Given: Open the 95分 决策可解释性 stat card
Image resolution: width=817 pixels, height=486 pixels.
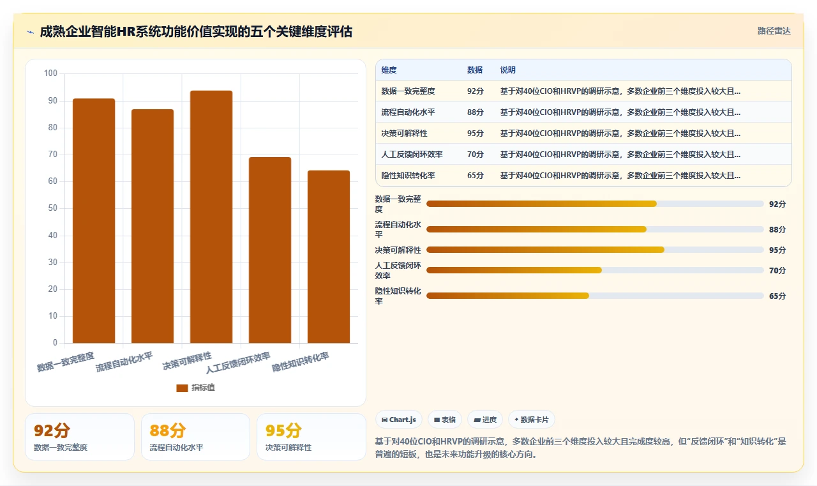Looking at the screenshot, I should (x=311, y=437).
